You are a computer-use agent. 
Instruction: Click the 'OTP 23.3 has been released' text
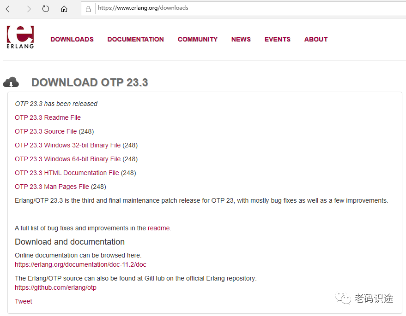(56, 104)
